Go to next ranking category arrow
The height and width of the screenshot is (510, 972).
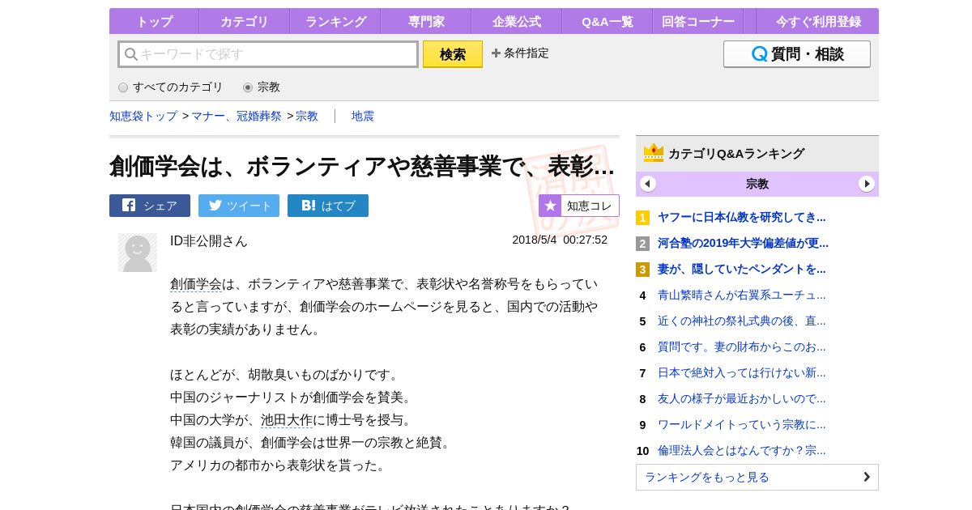coord(867,184)
